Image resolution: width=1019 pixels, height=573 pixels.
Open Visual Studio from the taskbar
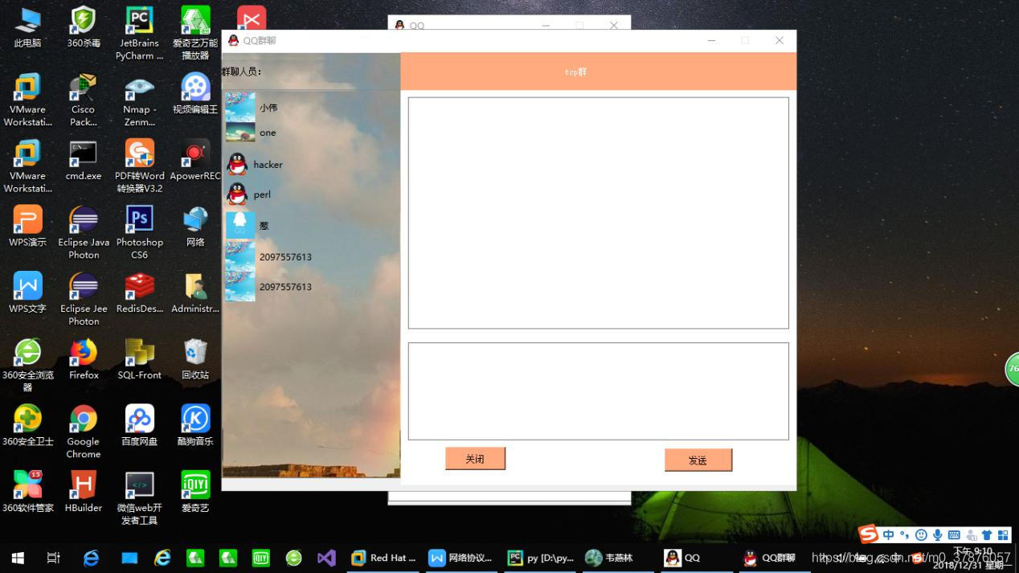click(x=326, y=557)
